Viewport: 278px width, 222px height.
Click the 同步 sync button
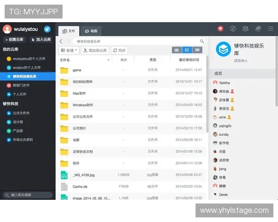tap(120, 50)
